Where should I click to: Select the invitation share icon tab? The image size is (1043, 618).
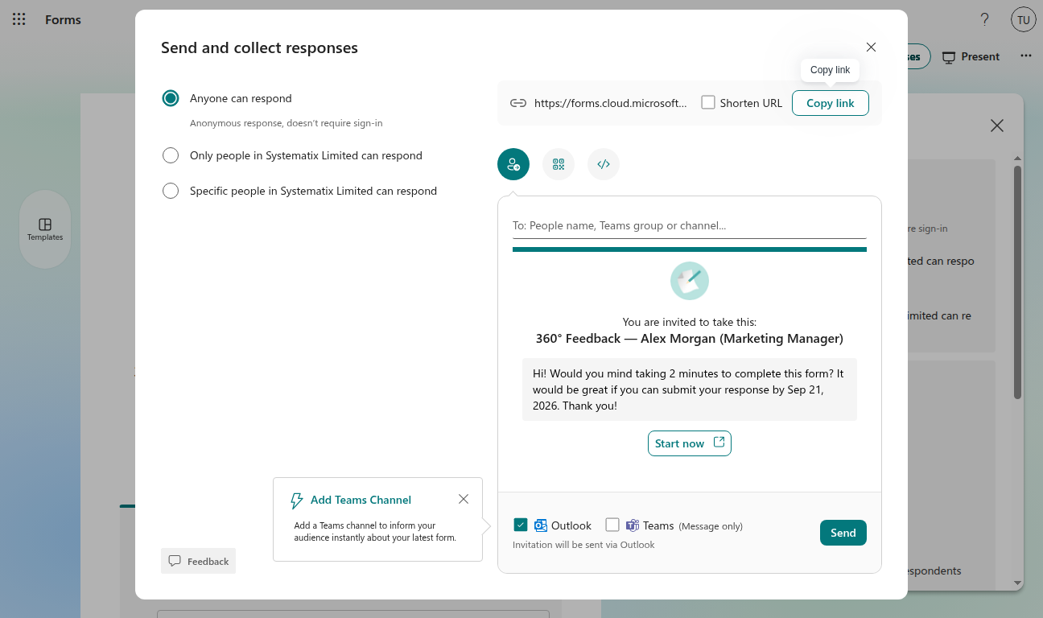513,164
